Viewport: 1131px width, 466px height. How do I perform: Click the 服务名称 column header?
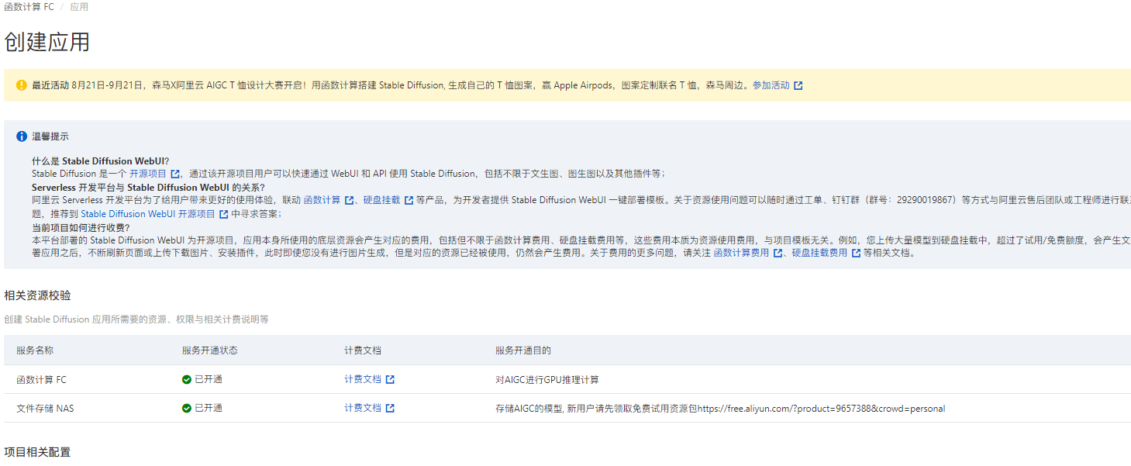(x=35, y=350)
